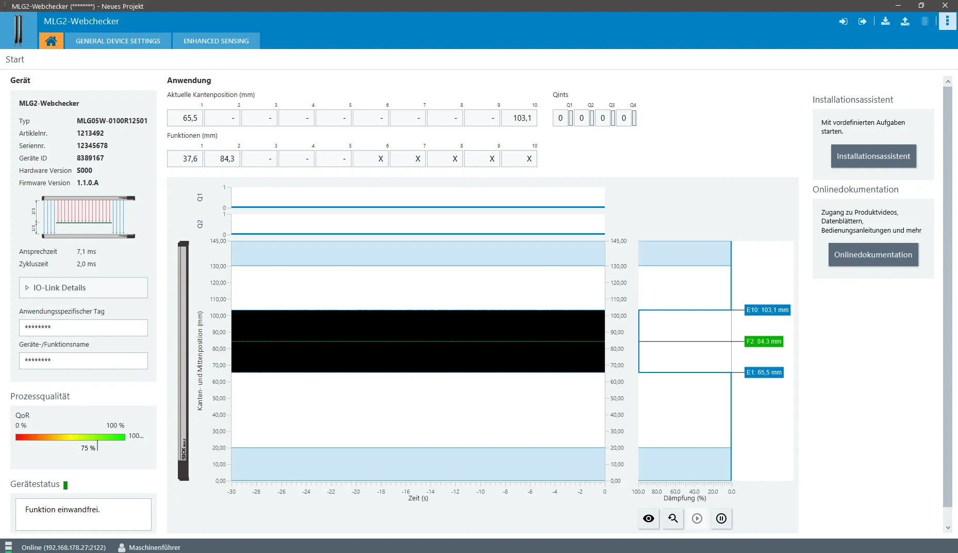Click the scroll-down arrow of the right scrollbar
958x553 pixels.
click(948, 528)
